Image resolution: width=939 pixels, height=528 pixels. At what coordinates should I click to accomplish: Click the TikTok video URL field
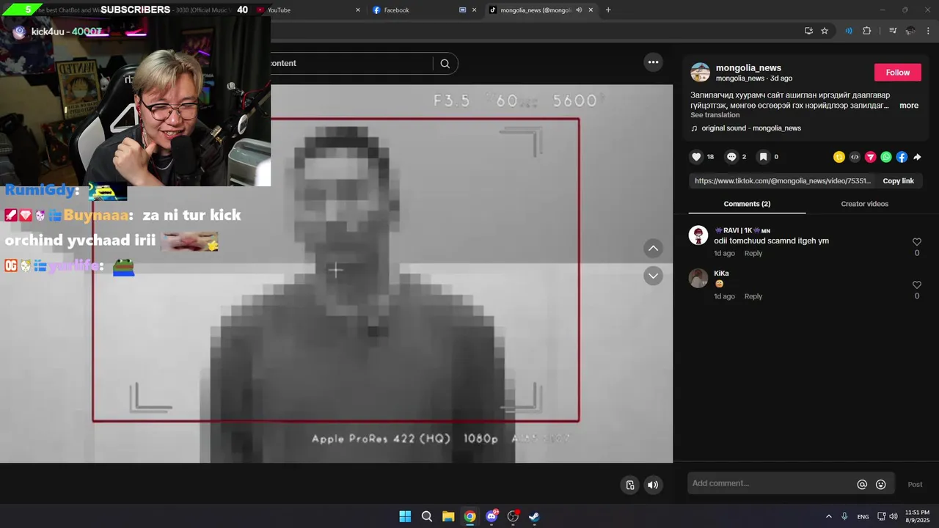pyautogui.click(x=782, y=181)
